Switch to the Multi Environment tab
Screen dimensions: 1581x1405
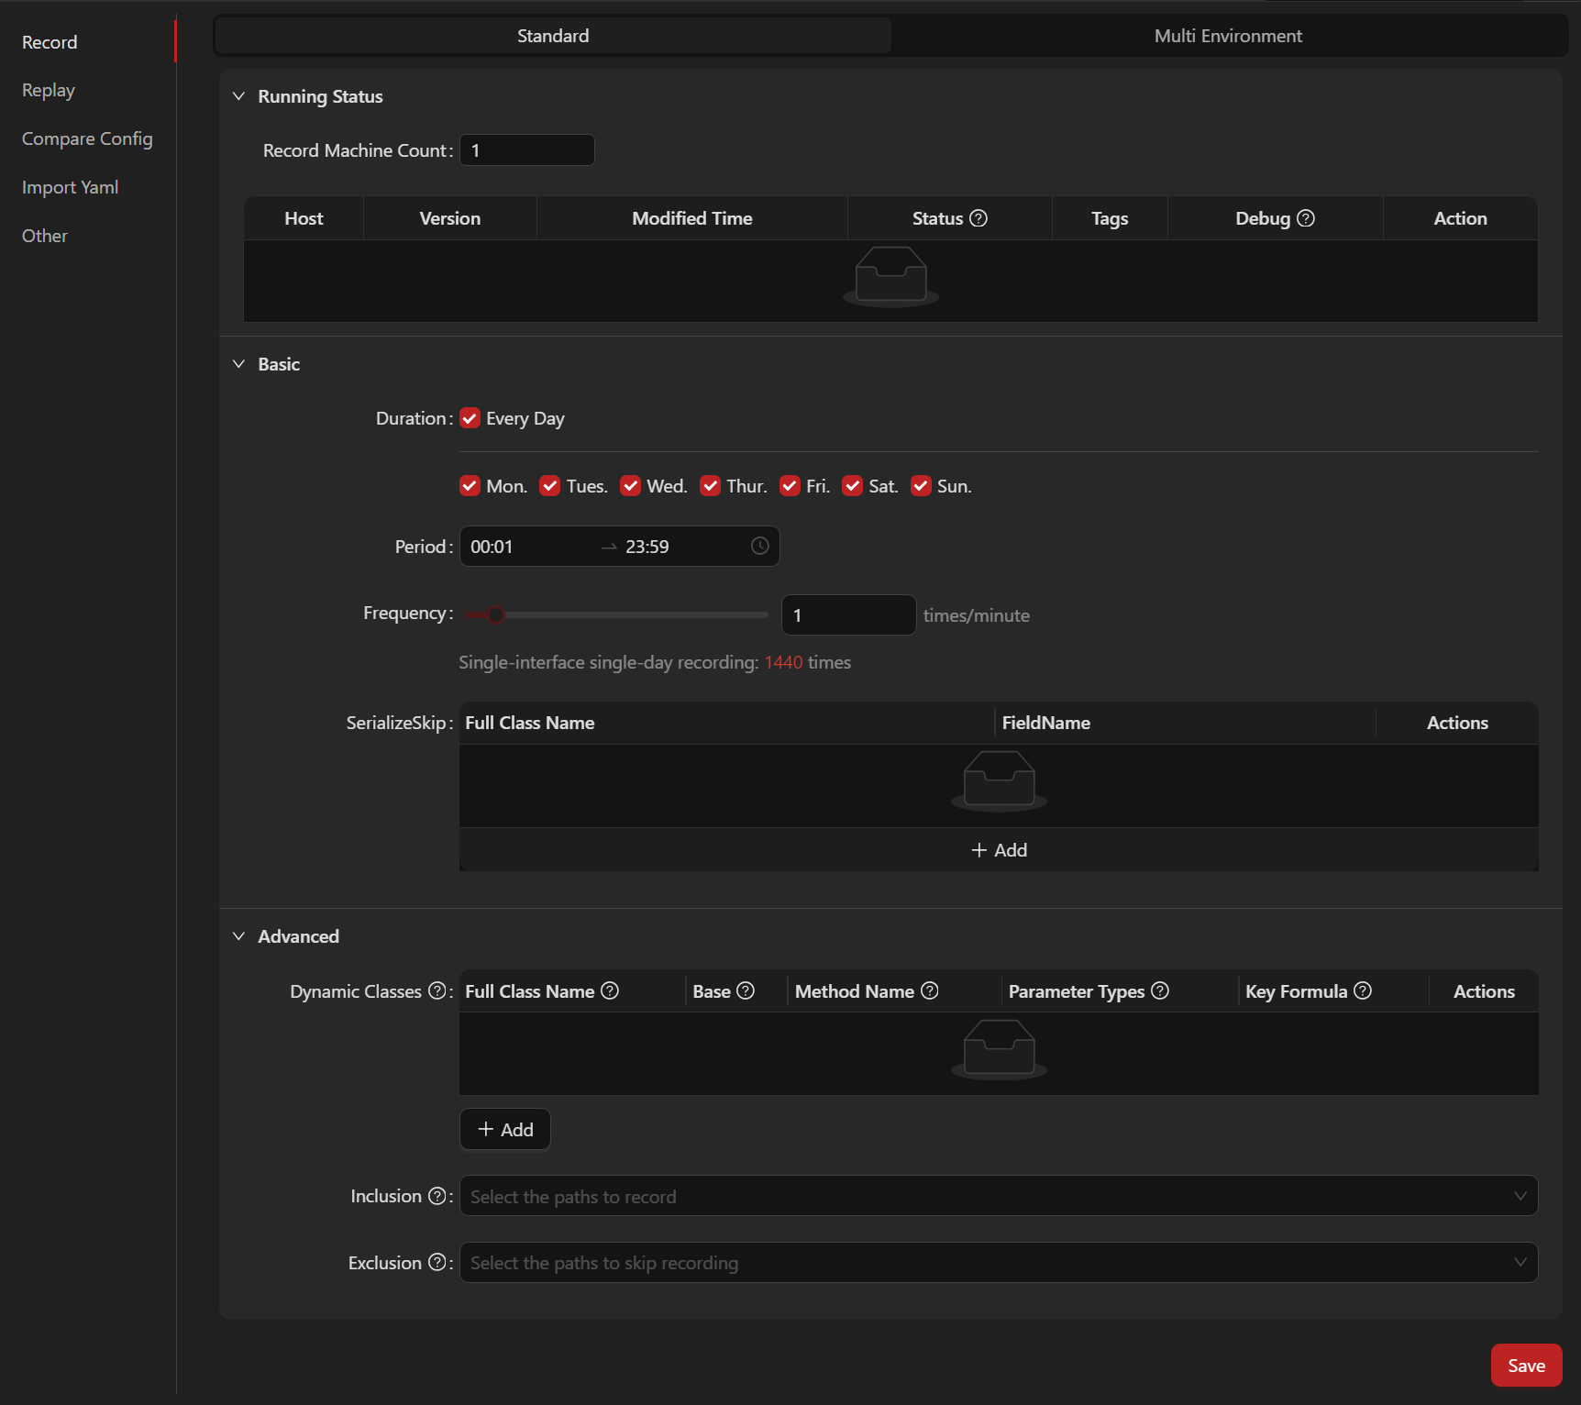pyautogui.click(x=1228, y=36)
